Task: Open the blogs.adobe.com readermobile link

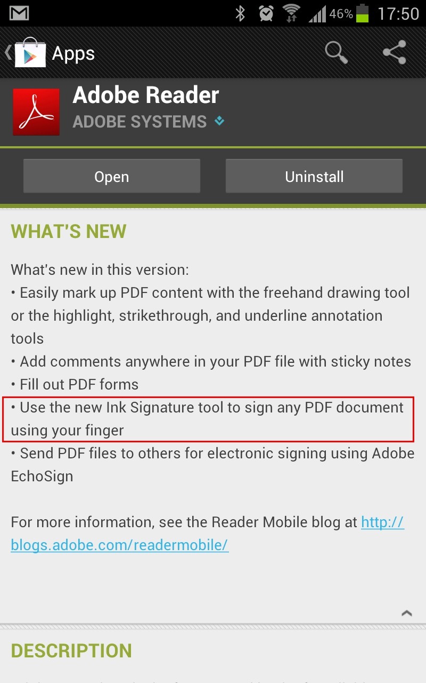Action: [x=208, y=534]
